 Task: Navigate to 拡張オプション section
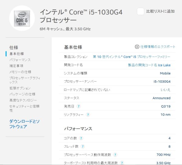(x=20, y=88)
